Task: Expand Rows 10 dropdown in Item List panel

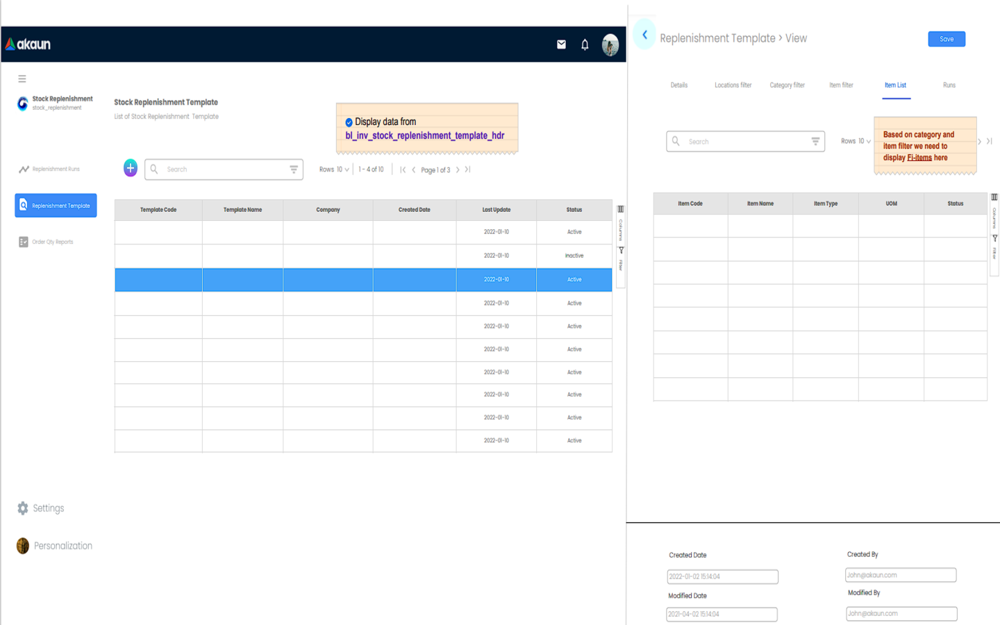Action: click(x=856, y=141)
